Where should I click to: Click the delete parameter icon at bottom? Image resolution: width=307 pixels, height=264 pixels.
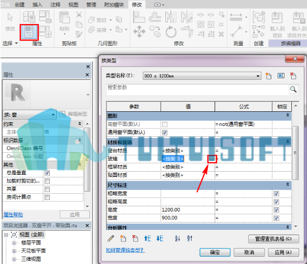point(135,238)
